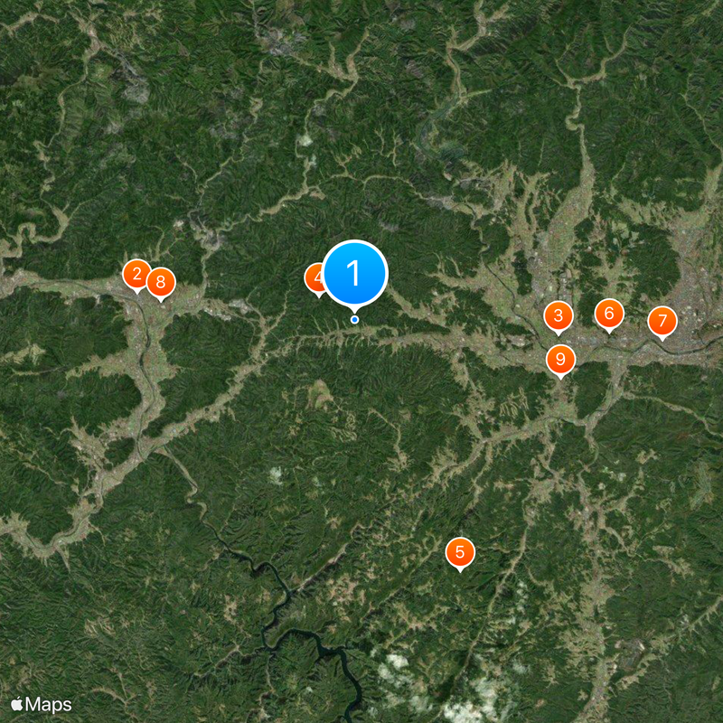Click orange map pin number 8
Viewport: 723px width, 723px height.
tap(161, 282)
